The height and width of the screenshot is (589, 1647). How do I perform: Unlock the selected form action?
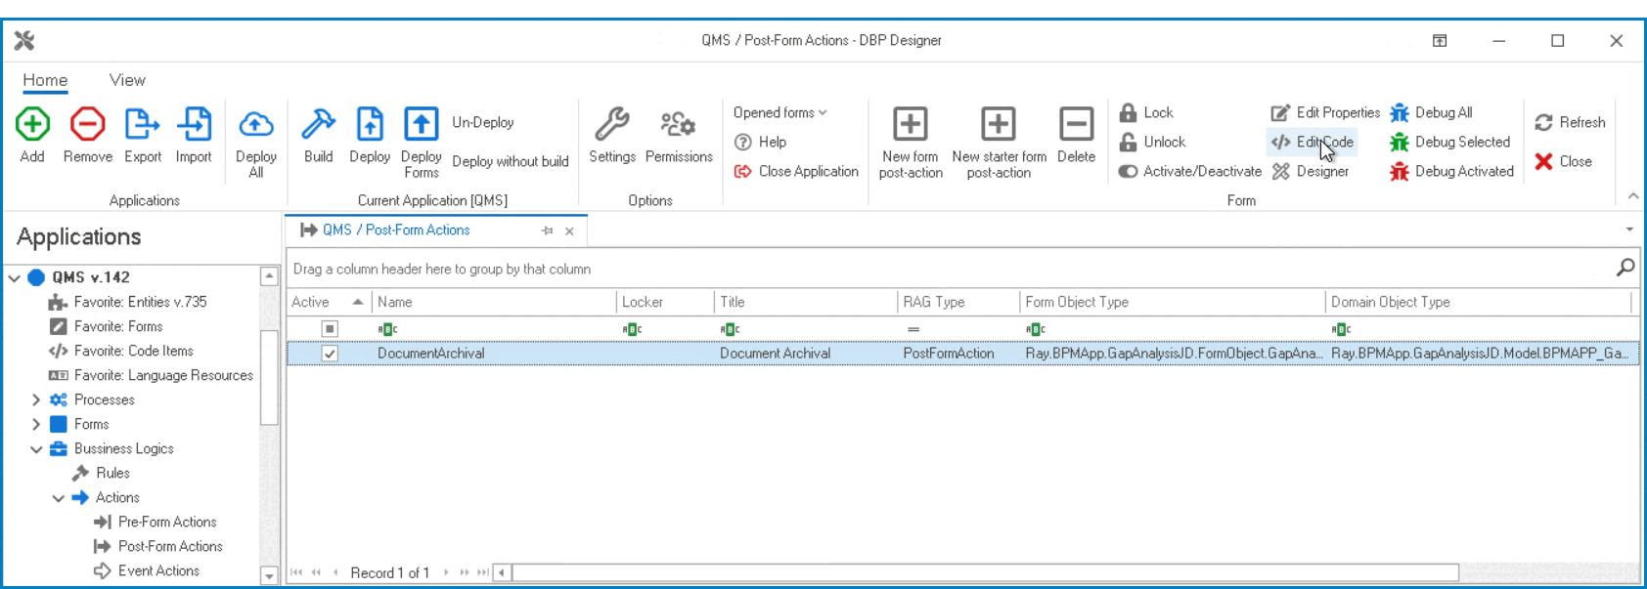tap(1152, 142)
